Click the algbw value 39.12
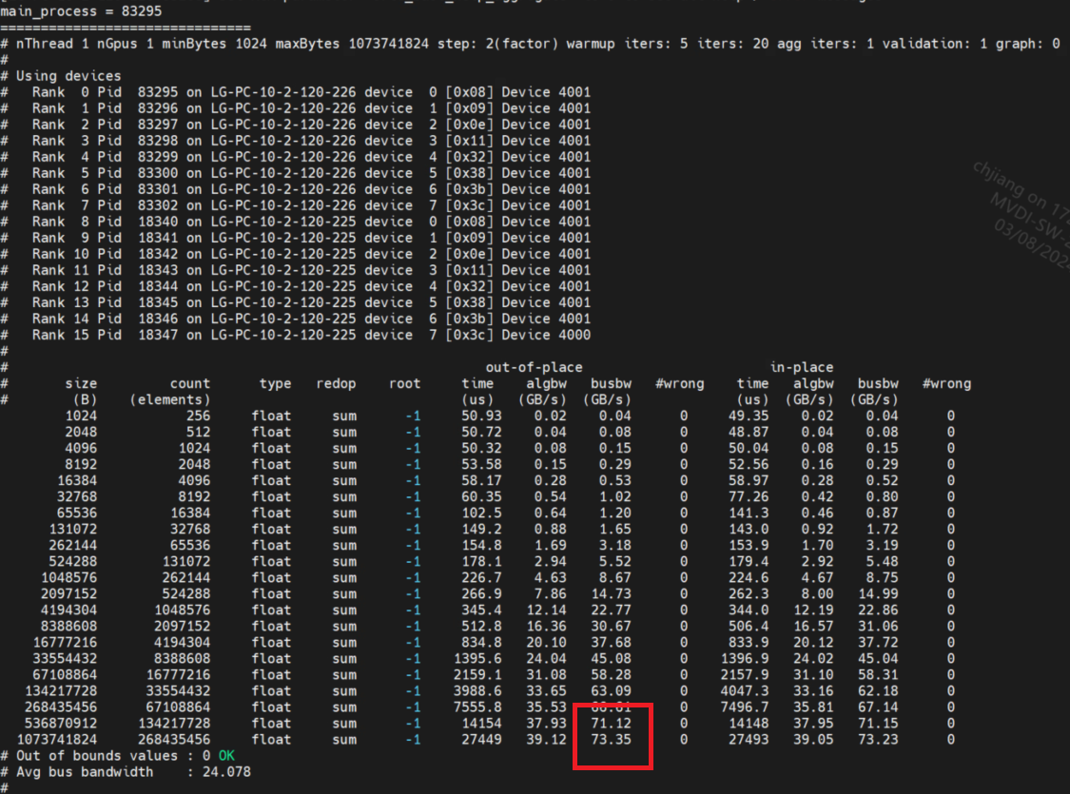The image size is (1070, 794). click(546, 740)
